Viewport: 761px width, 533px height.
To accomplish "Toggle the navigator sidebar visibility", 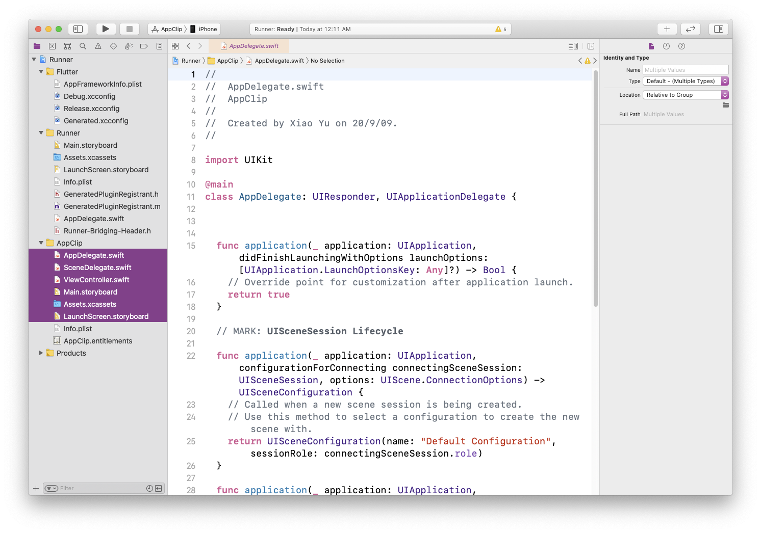I will 78,29.
